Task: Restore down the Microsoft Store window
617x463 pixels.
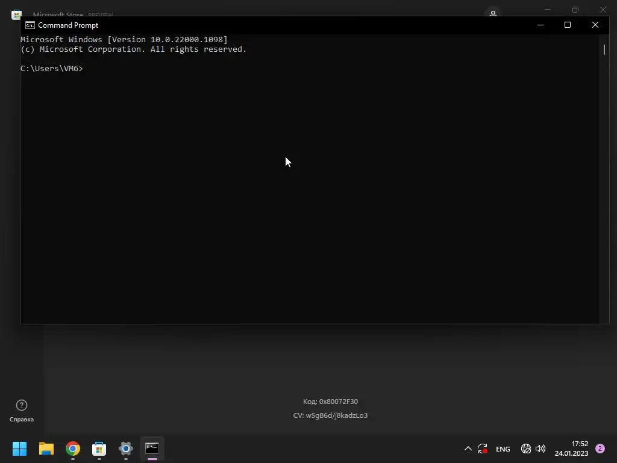Action: click(x=575, y=10)
